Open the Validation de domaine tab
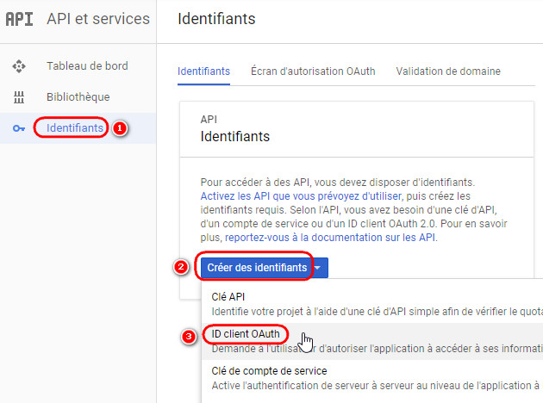The height and width of the screenshot is (403, 543). coord(447,71)
